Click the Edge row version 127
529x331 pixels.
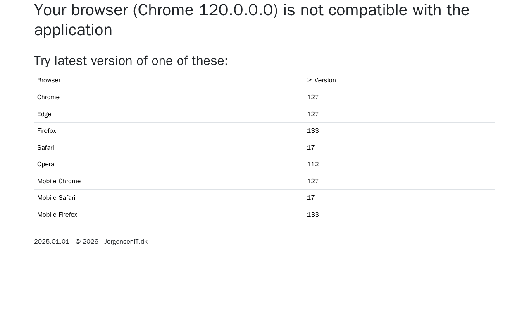pos(313,114)
